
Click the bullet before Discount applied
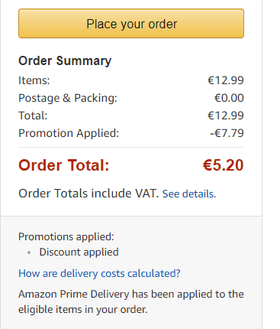[x=29, y=252]
